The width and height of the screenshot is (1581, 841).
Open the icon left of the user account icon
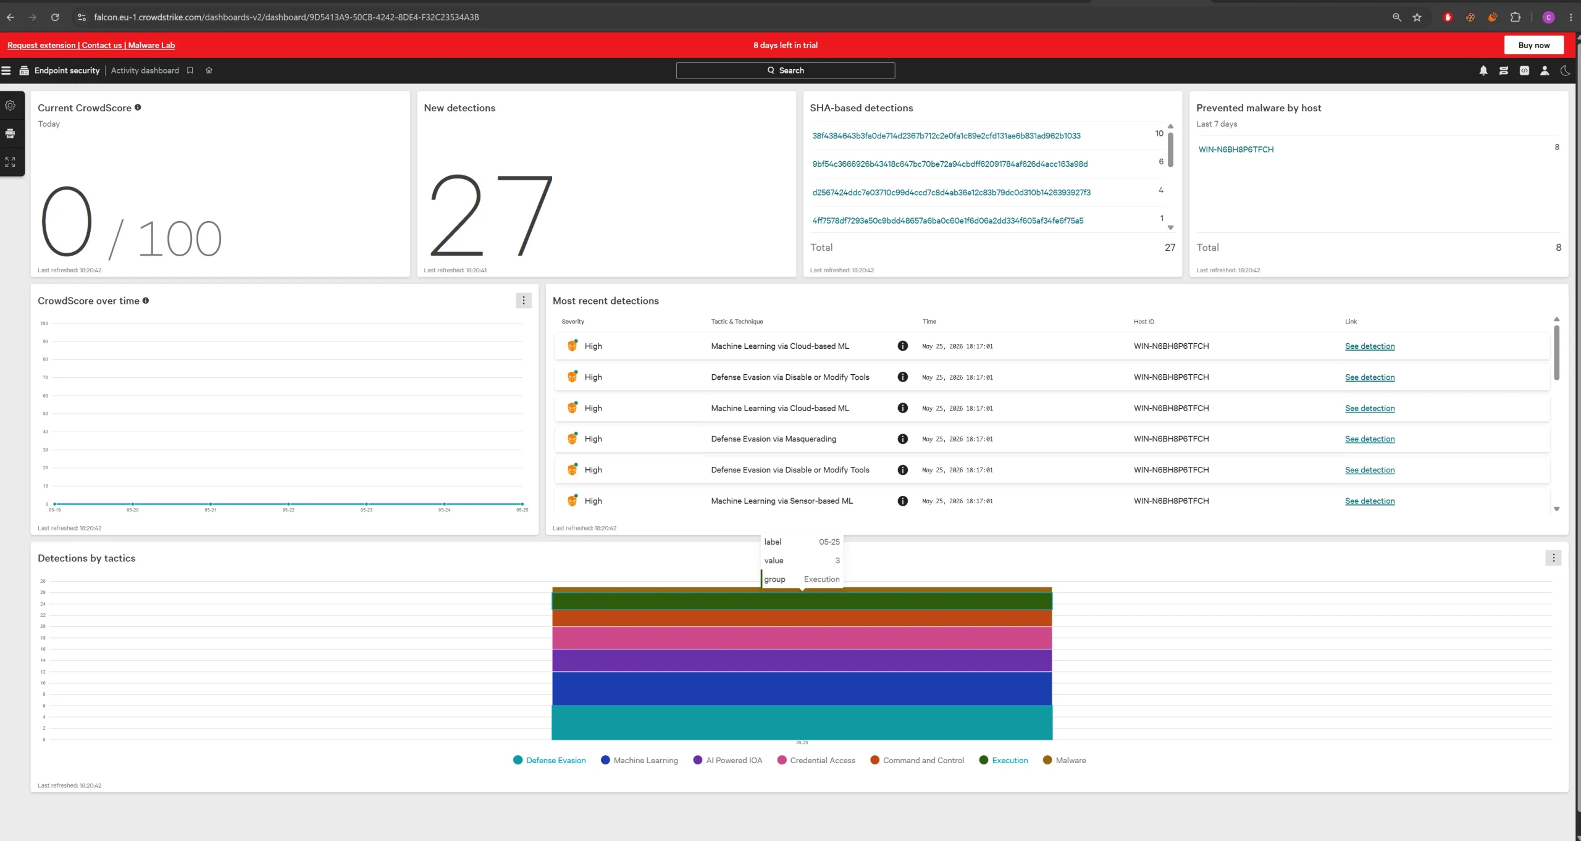click(1524, 70)
